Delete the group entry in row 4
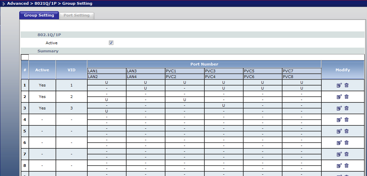367x176 pixels. click(347, 120)
